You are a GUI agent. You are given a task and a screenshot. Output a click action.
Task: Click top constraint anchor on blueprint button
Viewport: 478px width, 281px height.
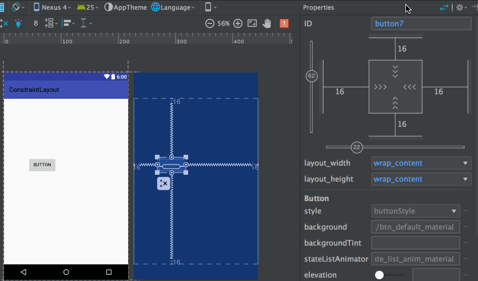[172, 157]
